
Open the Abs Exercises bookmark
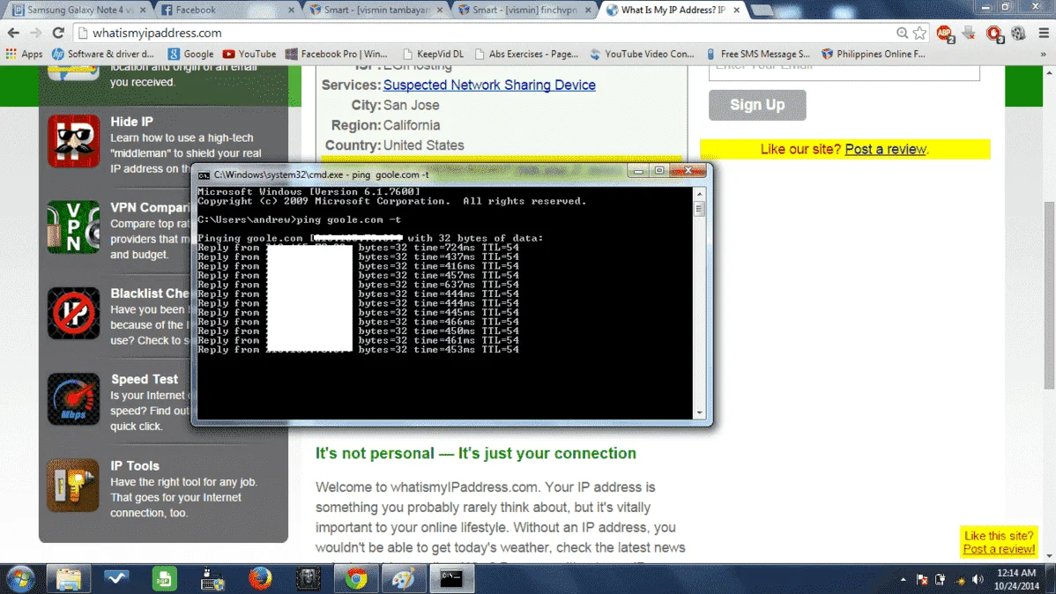tap(526, 54)
